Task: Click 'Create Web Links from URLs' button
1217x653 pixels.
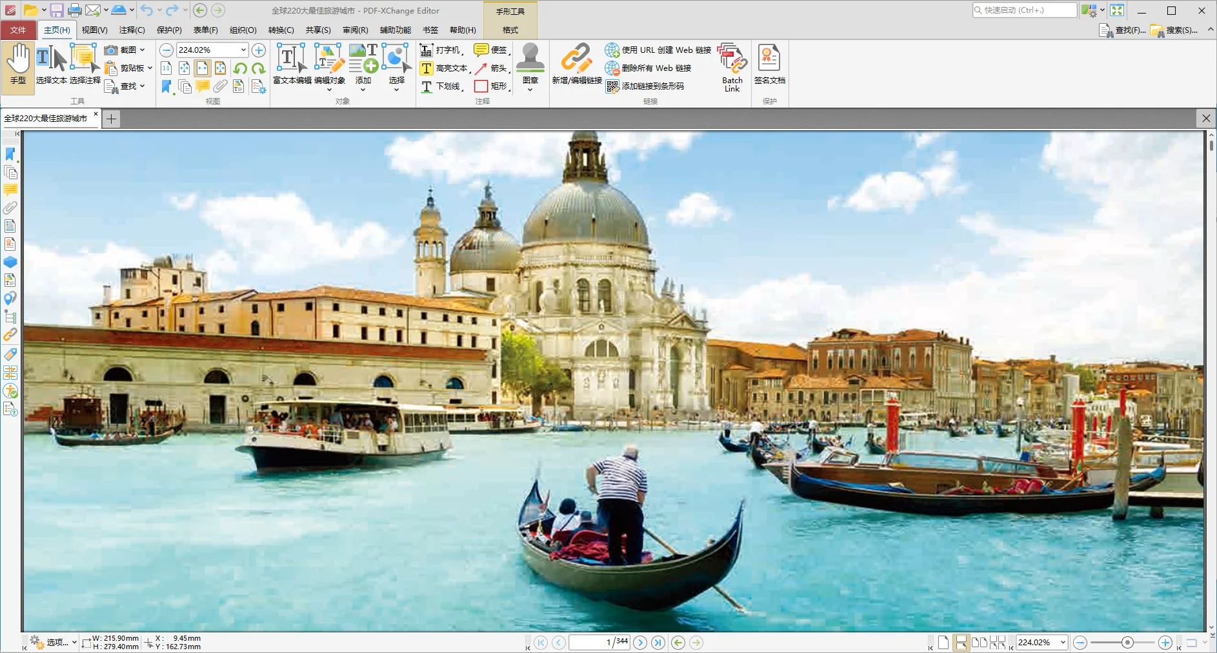Action: pos(658,50)
